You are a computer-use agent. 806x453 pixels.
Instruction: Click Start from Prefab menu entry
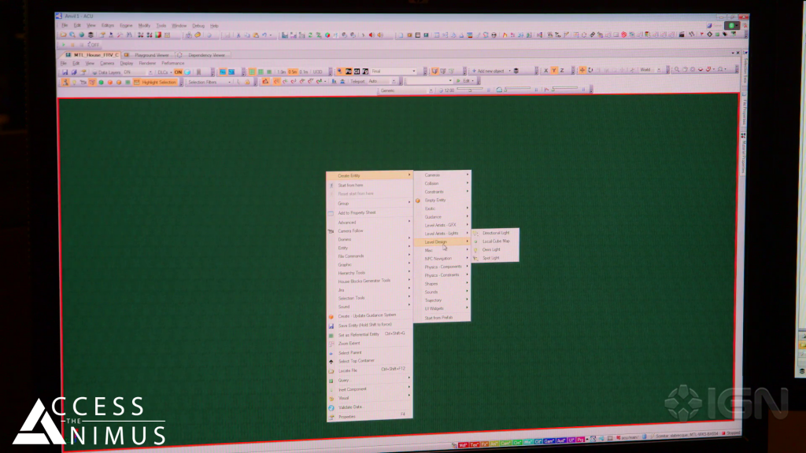pyautogui.click(x=438, y=318)
